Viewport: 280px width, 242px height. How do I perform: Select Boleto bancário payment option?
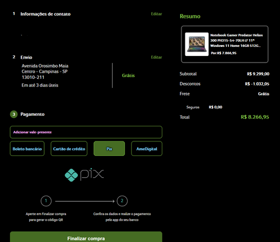tap(27, 149)
